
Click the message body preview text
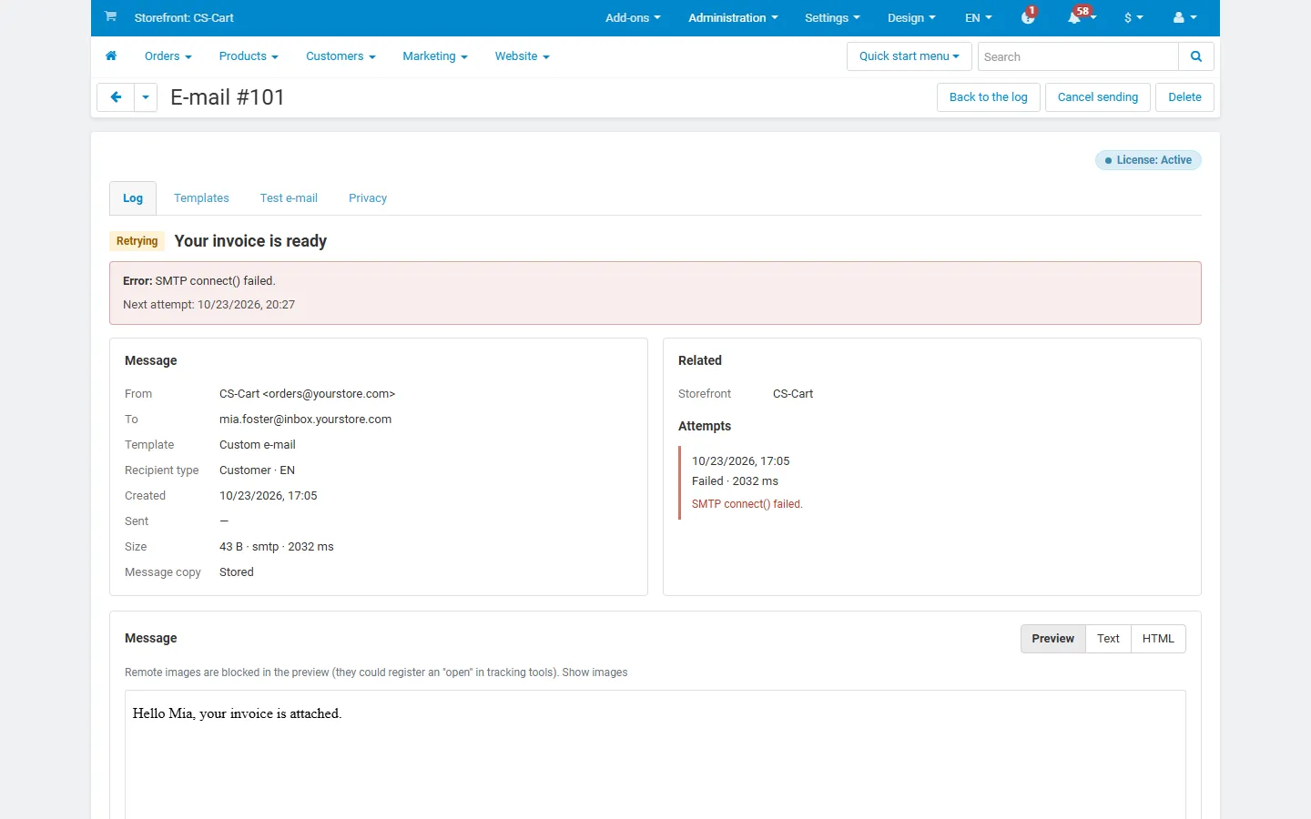pos(237,713)
